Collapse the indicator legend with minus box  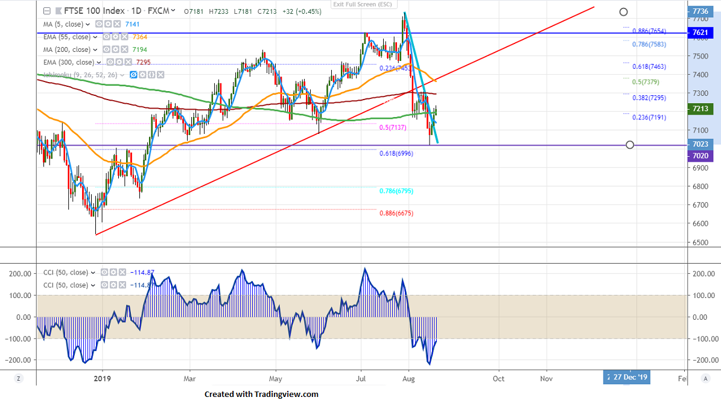click(x=47, y=10)
